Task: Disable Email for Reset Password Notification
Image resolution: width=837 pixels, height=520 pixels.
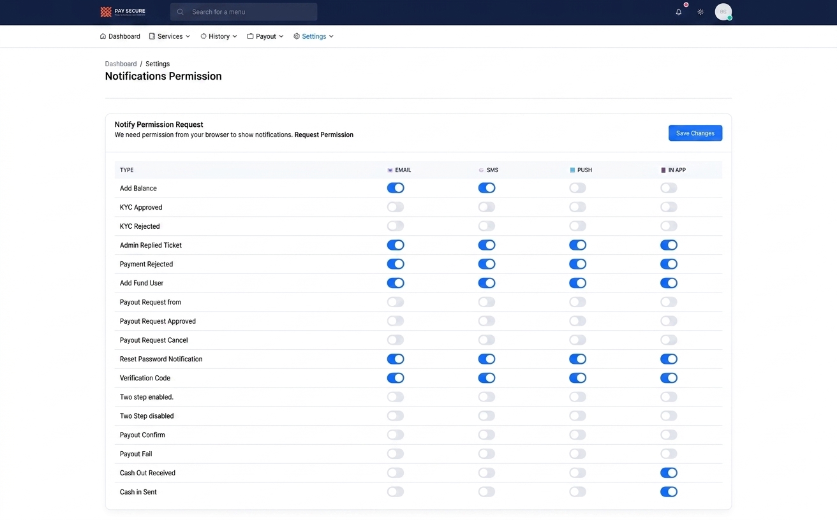Action: [x=396, y=359]
